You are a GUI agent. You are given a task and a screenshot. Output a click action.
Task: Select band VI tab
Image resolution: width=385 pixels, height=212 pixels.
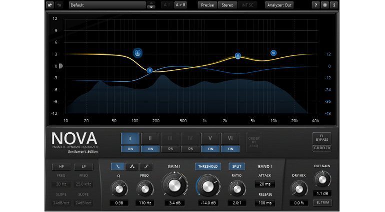[x=230, y=139]
